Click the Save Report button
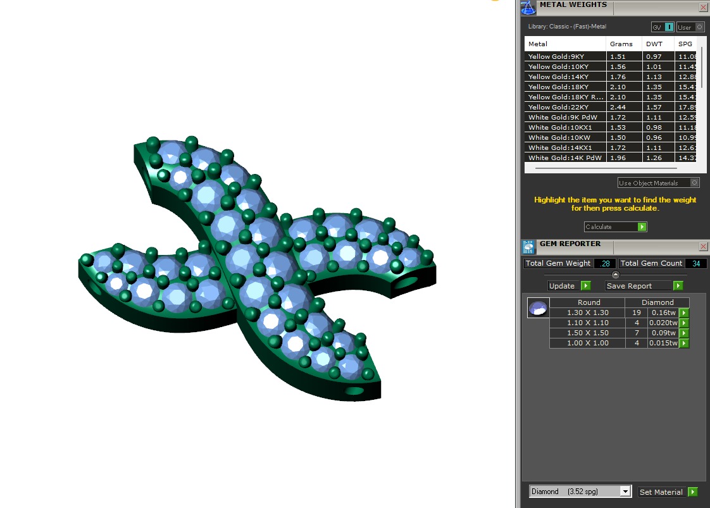 pos(644,286)
